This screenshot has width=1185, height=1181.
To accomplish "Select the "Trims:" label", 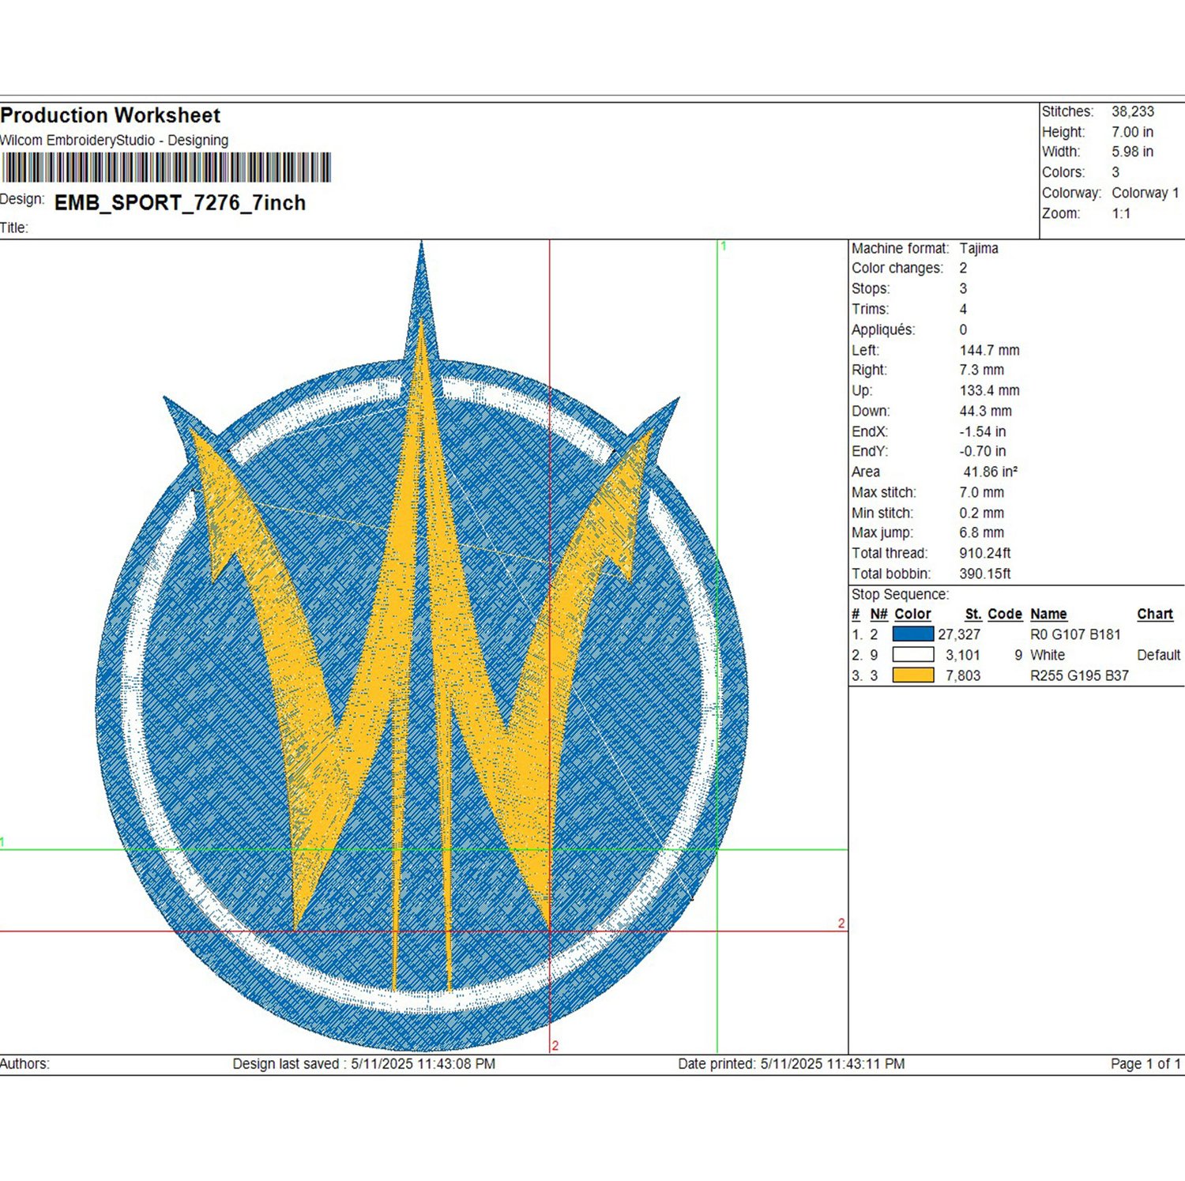I will click(870, 310).
